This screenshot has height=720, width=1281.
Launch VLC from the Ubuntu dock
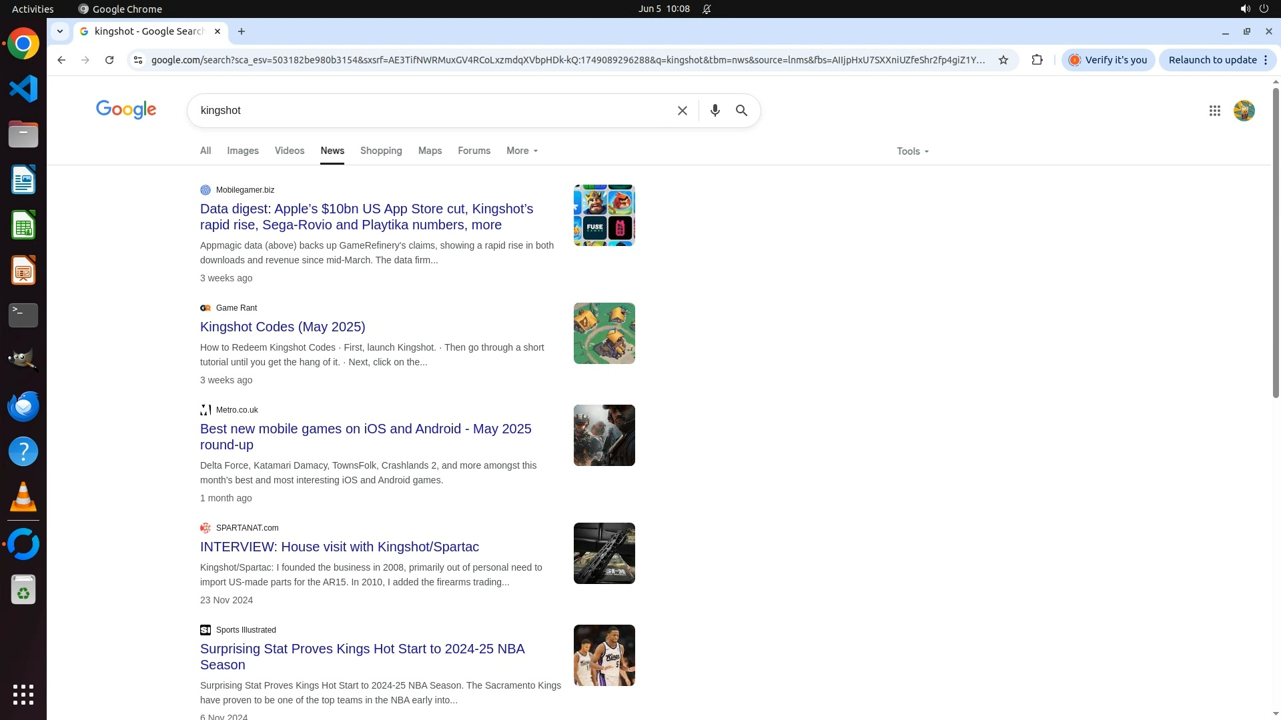click(23, 497)
